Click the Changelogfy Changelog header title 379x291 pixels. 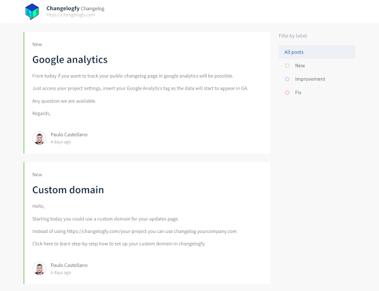[x=75, y=8]
